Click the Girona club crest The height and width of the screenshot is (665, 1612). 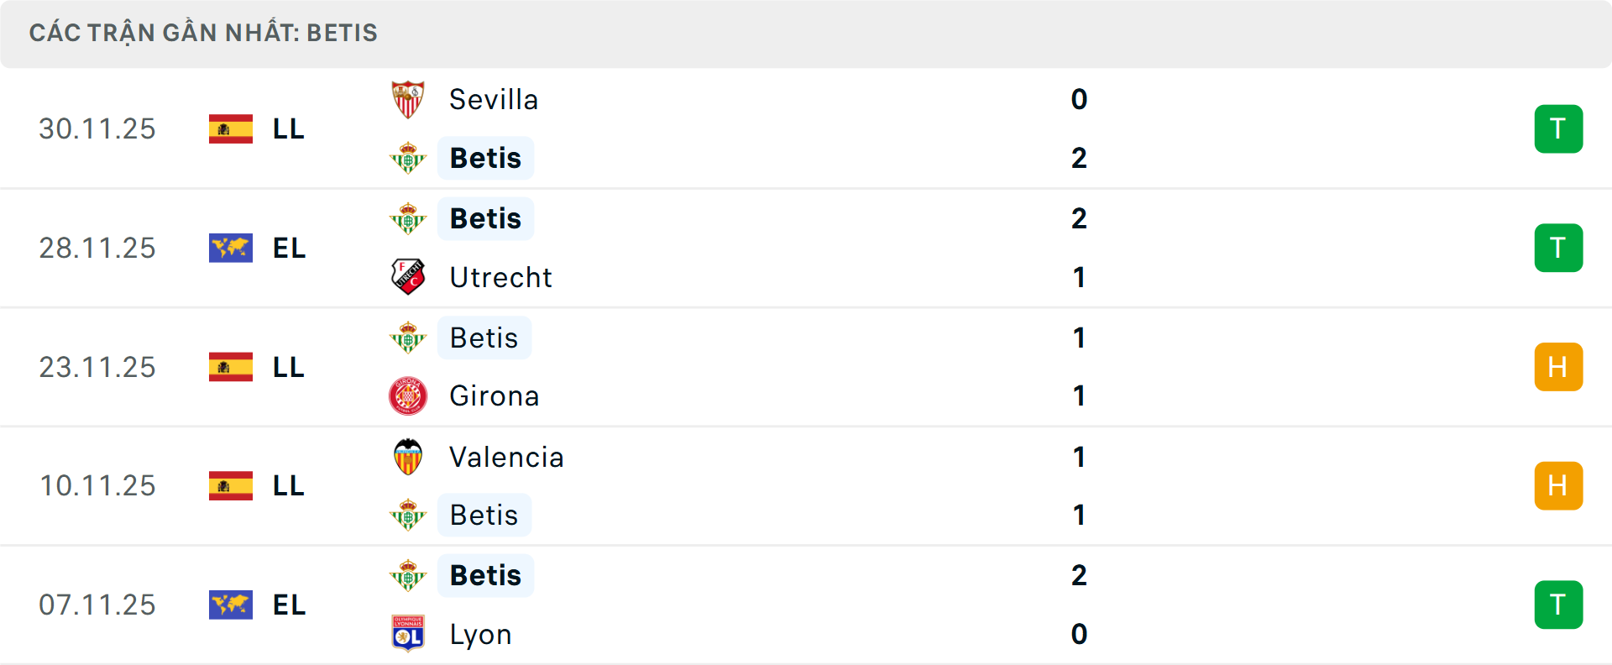408,396
